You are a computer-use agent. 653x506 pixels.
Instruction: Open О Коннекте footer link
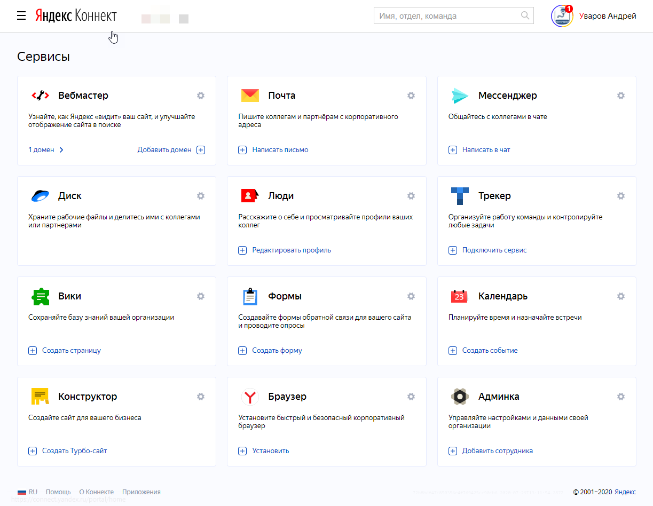[x=97, y=492]
